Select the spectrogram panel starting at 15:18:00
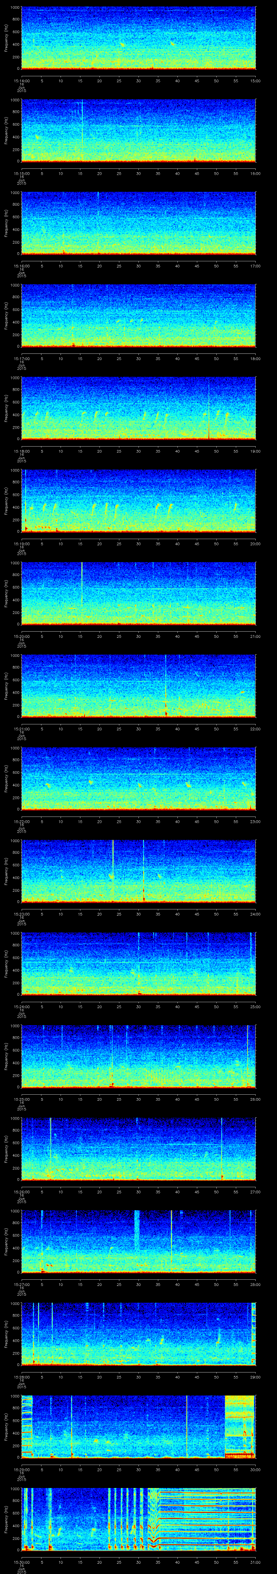Screen dimensions: 277x1574 [x=139, y=408]
